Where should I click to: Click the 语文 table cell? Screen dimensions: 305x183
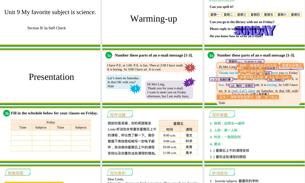[189, 135]
